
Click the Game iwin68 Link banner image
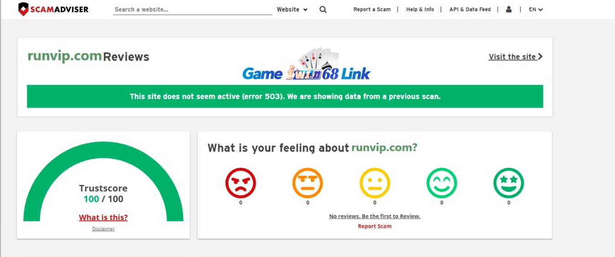[306, 66]
